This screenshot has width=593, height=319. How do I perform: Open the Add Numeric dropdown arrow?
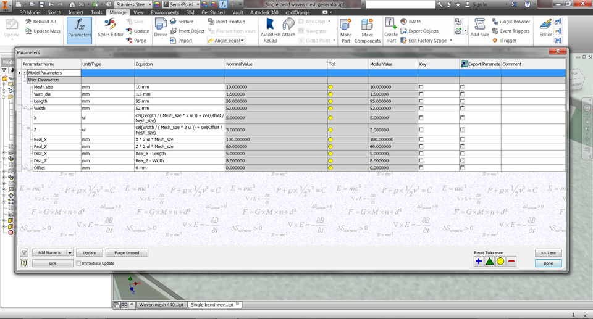70,252
